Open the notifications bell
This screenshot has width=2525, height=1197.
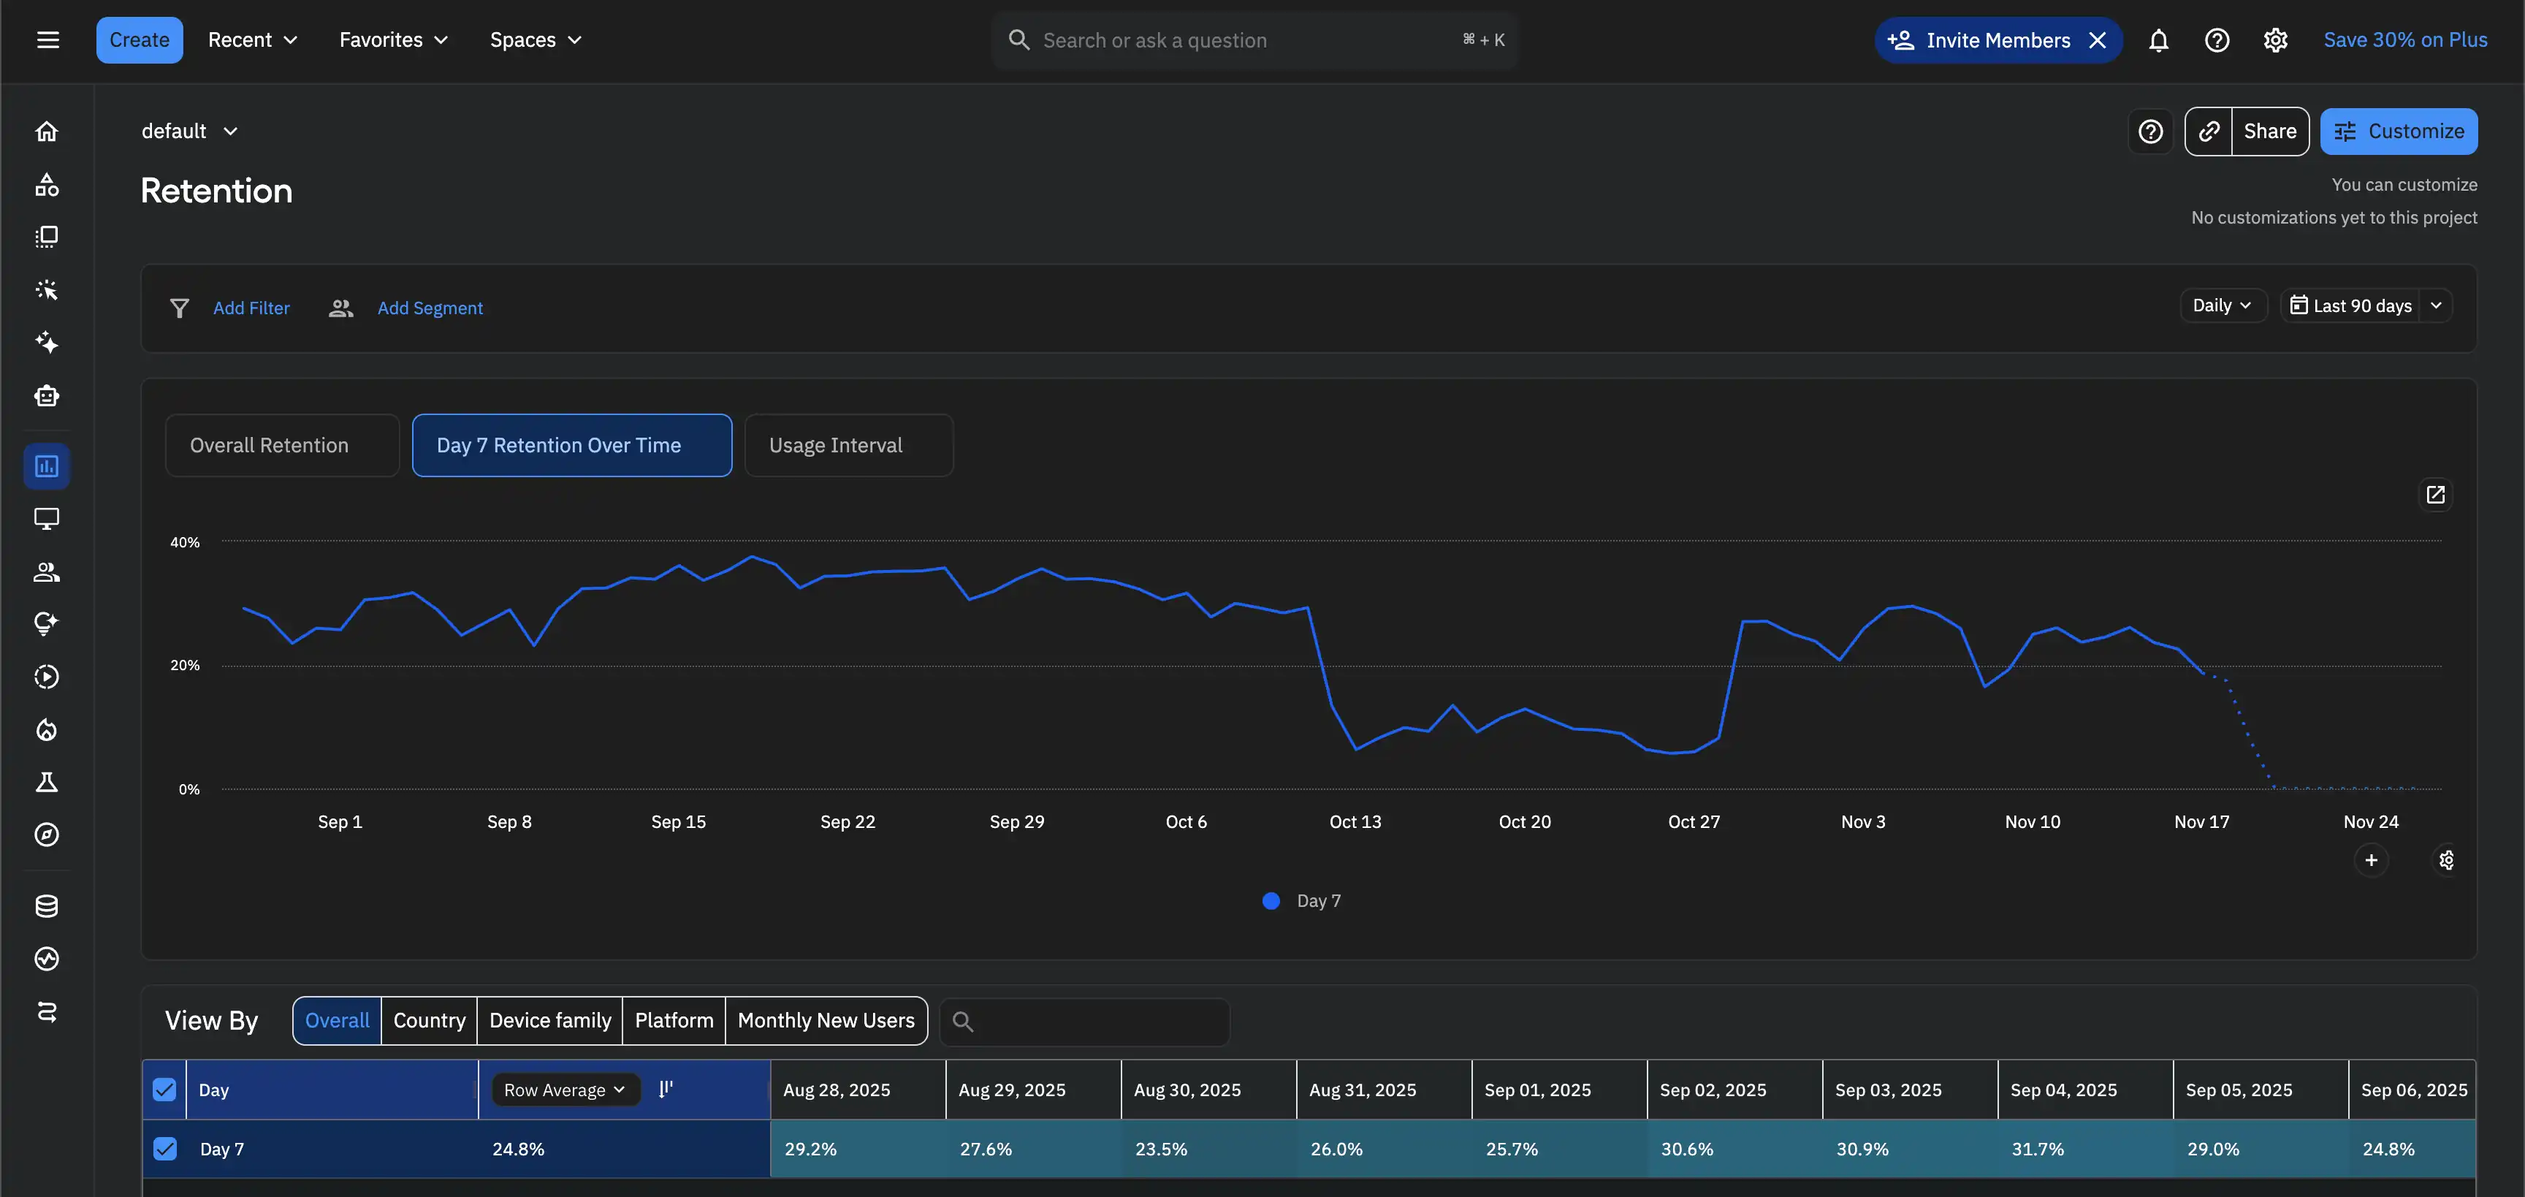coord(2158,40)
